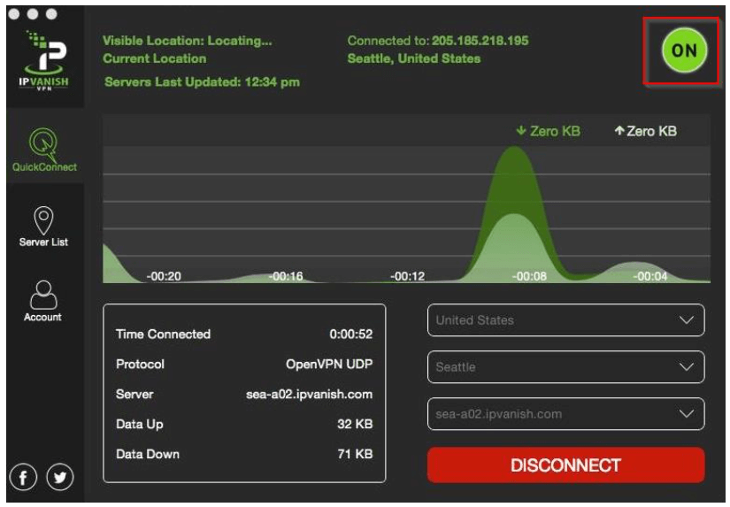This screenshot has width=730, height=507.
Task: Click the Time Connected label
Action: click(163, 334)
